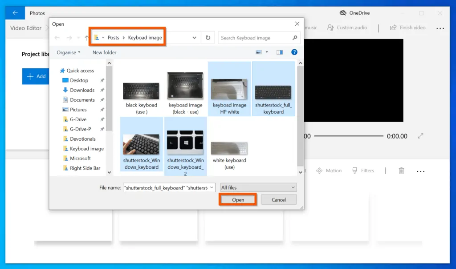The width and height of the screenshot is (456, 269).
Task: Open the Organise menu
Action: [x=68, y=52]
